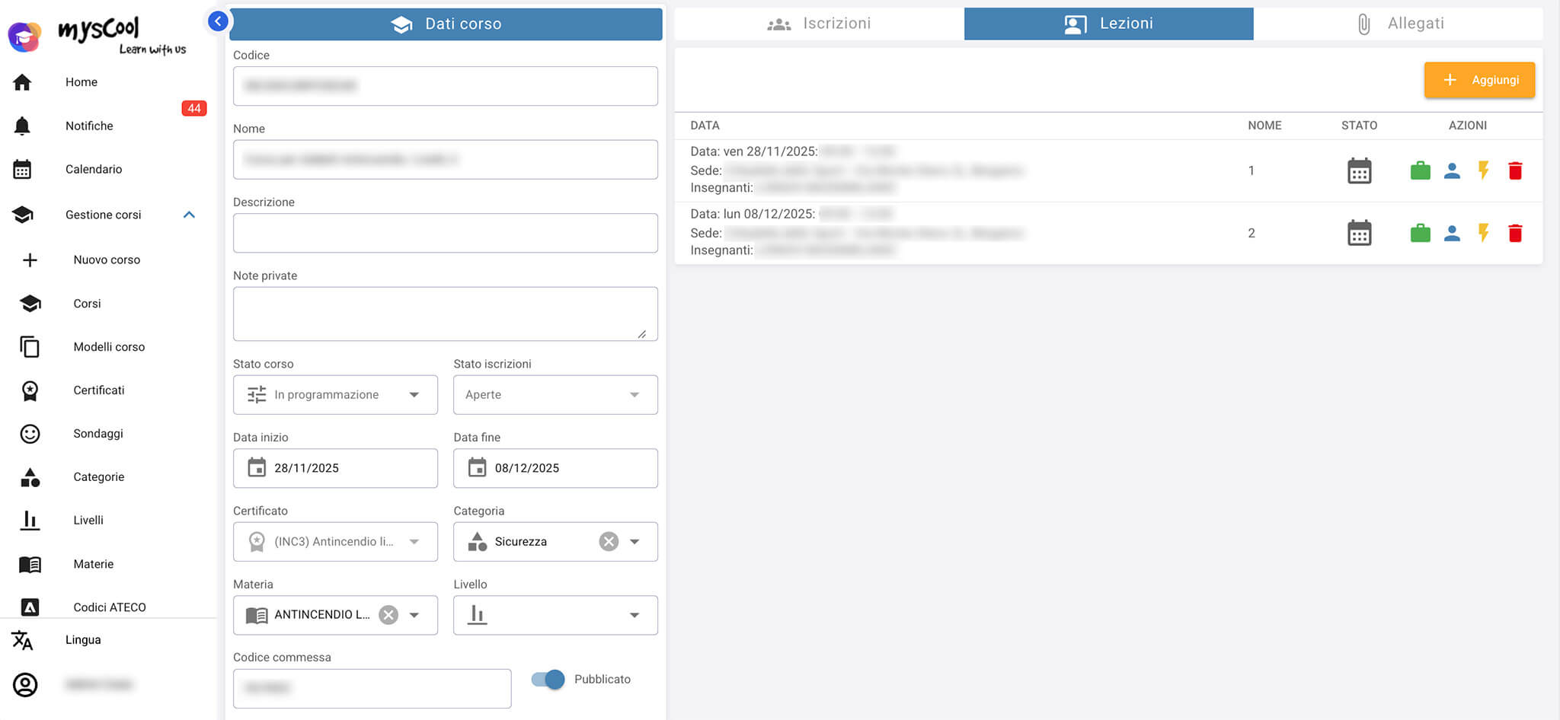Open the Notifiche bell icon
The width and height of the screenshot is (1560, 720).
pyautogui.click(x=23, y=126)
